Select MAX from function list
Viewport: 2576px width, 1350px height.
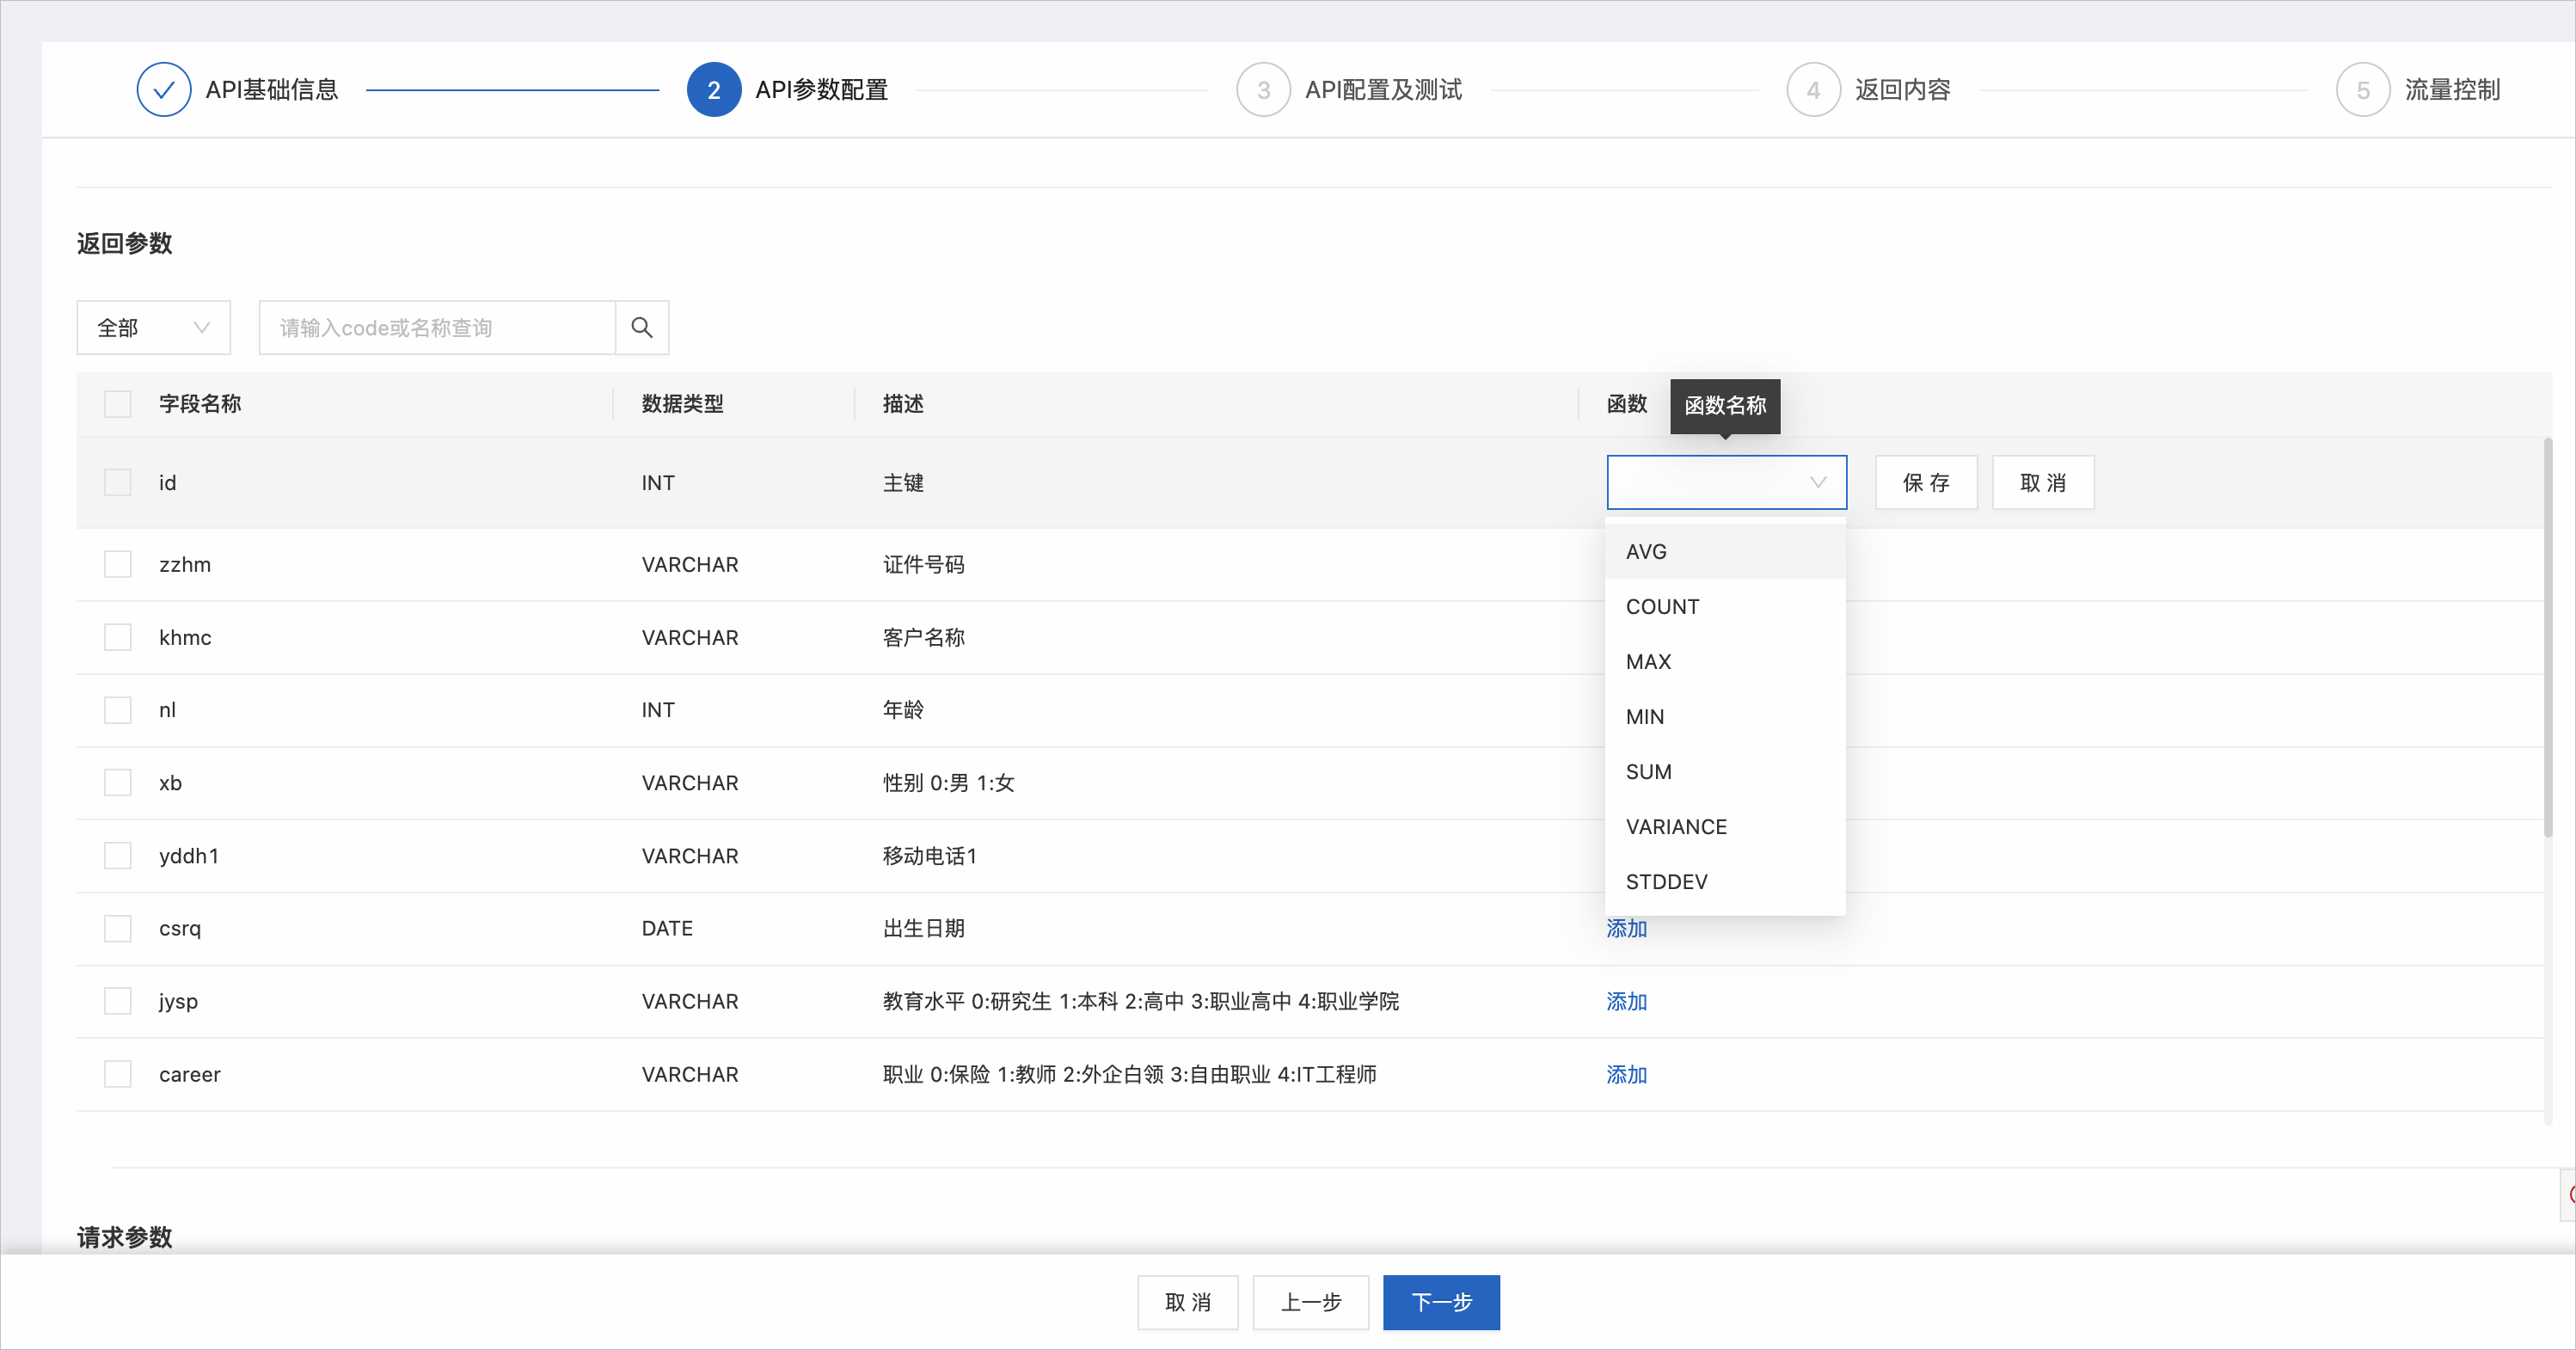tap(1726, 661)
